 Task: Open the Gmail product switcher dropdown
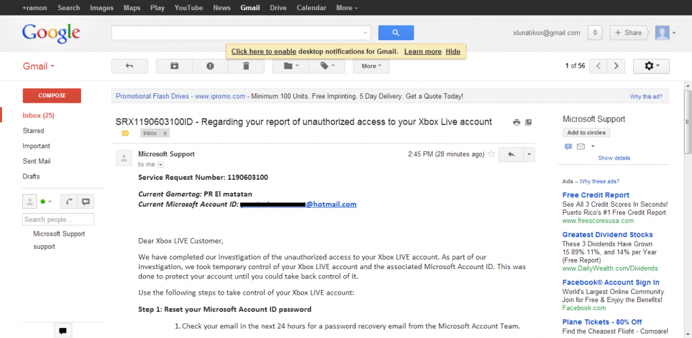(x=39, y=66)
